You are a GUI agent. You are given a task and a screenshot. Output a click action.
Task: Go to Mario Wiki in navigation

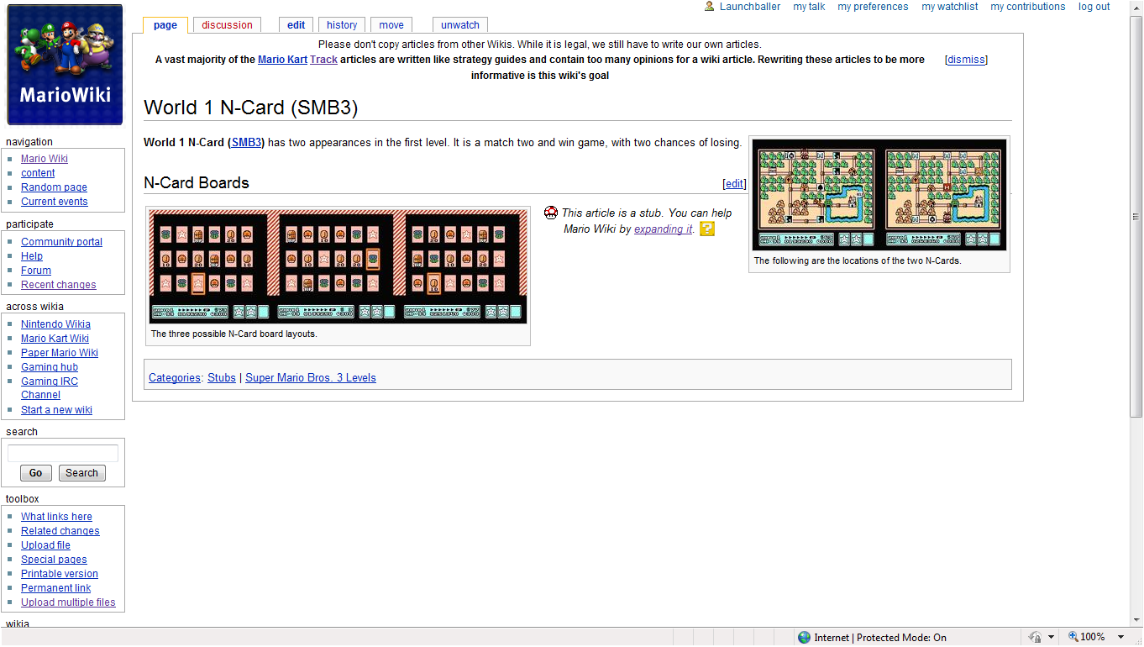tap(45, 159)
